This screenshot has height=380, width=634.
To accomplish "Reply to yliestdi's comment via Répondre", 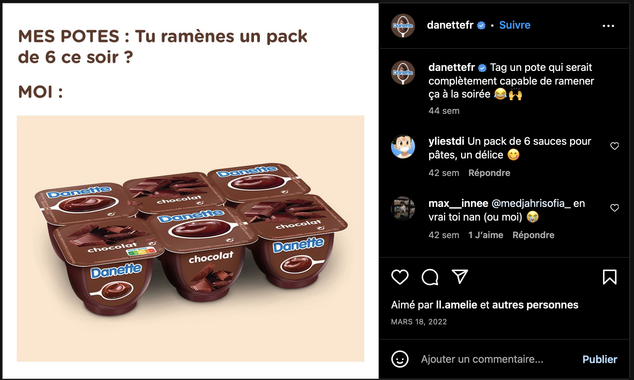I will [489, 173].
